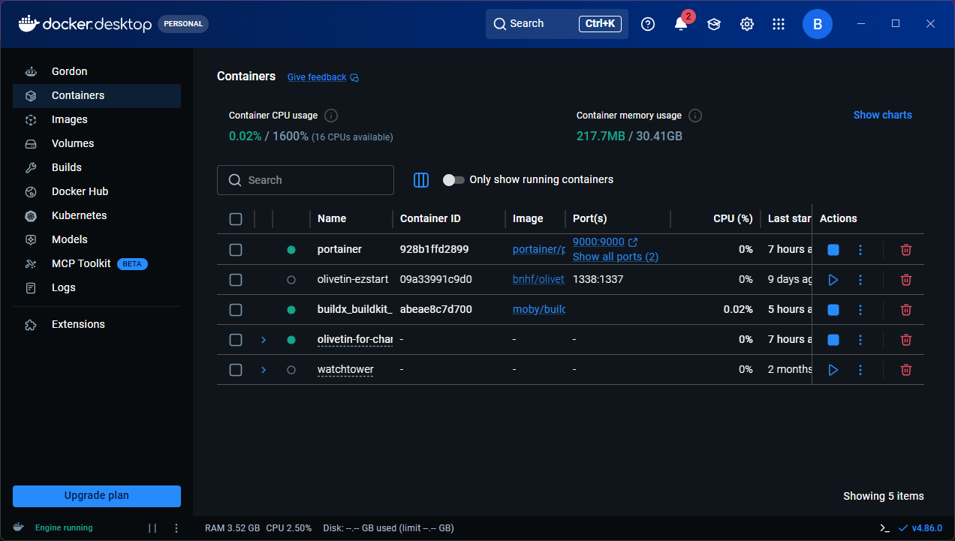Image resolution: width=955 pixels, height=541 pixels.
Task: Open Kubernetes in sidebar
Action: point(97,216)
